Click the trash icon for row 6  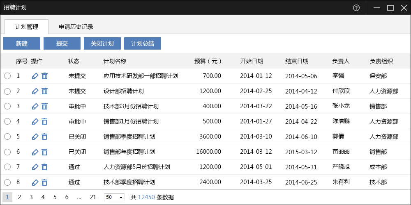click(44, 152)
